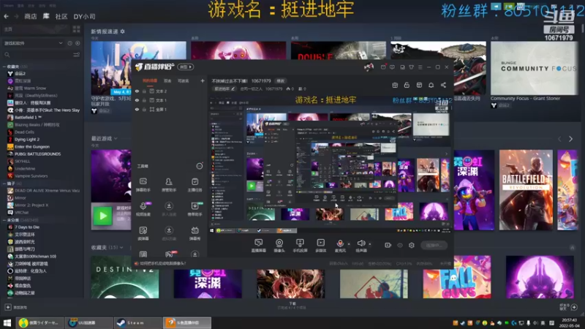585x329 pixels.
Task: Expand the recent games dropdown heading
Action: tap(104, 138)
